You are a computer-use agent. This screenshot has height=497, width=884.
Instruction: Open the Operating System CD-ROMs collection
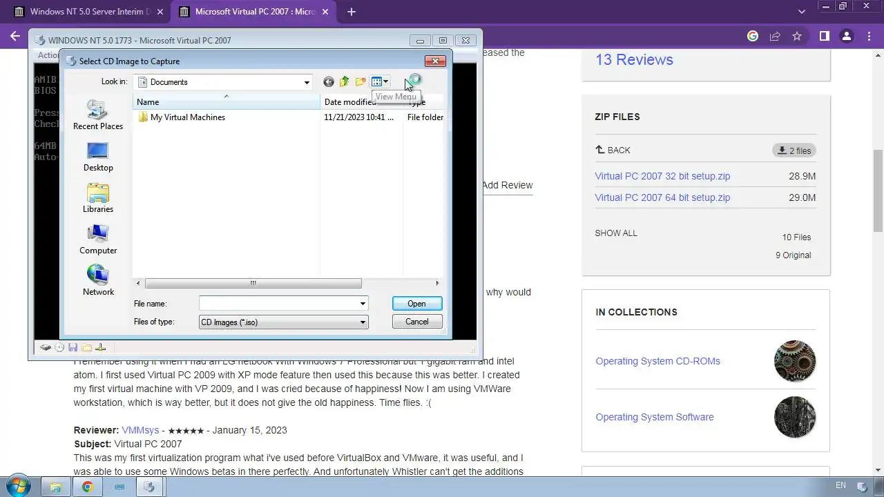(x=657, y=361)
